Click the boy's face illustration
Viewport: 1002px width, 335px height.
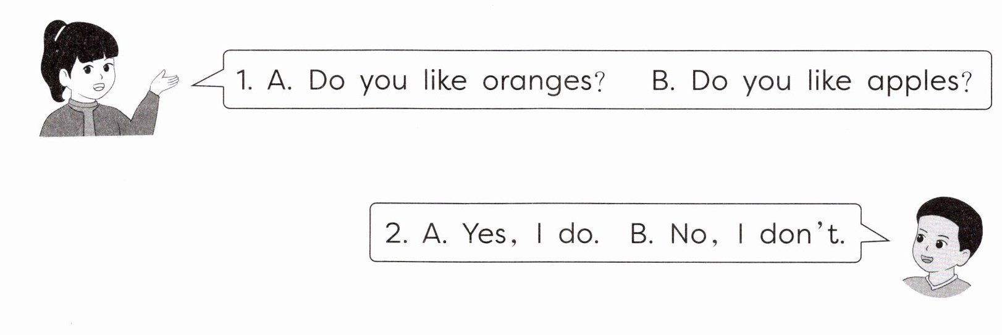933,248
